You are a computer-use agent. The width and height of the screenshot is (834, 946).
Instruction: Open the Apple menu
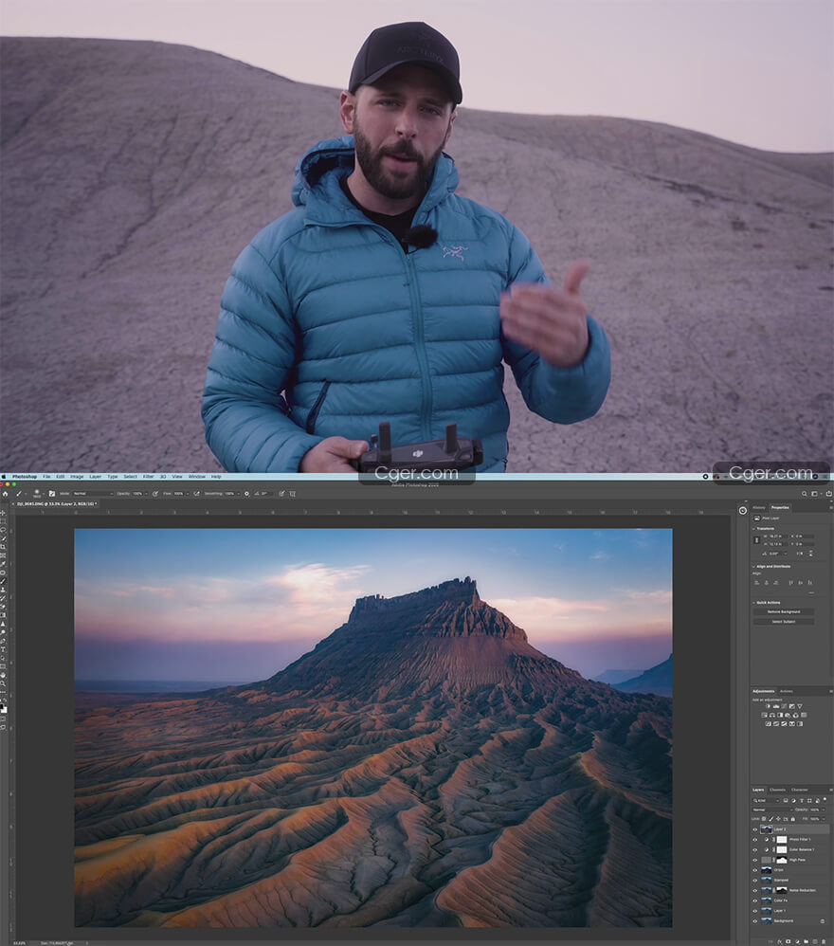click(x=4, y=477)
